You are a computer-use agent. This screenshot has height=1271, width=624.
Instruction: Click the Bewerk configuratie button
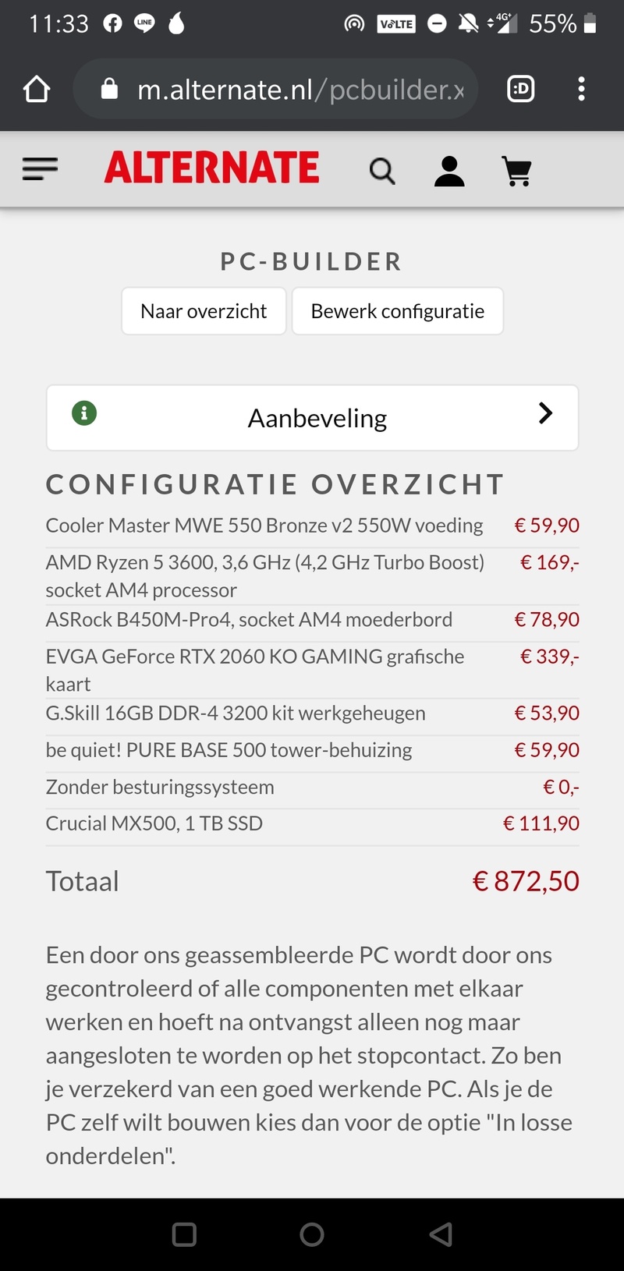pos(398,311)
